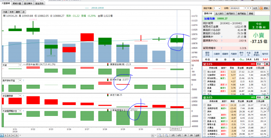Tick checkbox for buyer row with 4.27

[205, 81]
